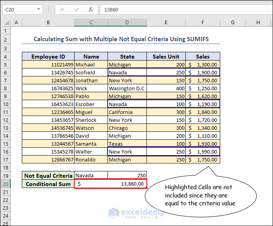Select the 'Escober' name cell
The width and height of the screenshot is (273, 226).
pos(91,104)
